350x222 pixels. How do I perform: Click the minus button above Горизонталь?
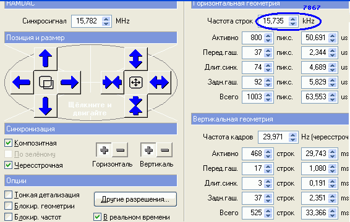[x=120, y=150]
